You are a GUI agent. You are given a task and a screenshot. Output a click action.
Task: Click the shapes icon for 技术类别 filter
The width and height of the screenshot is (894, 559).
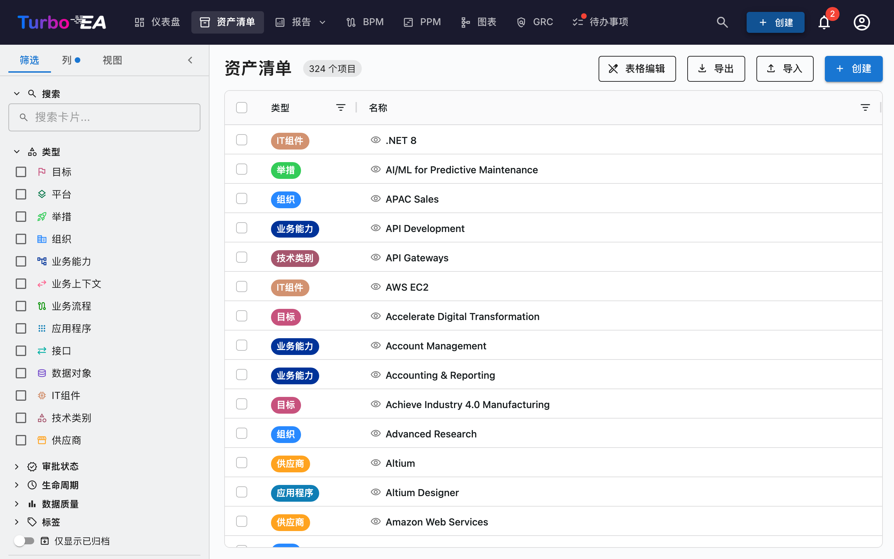(42, 418)
